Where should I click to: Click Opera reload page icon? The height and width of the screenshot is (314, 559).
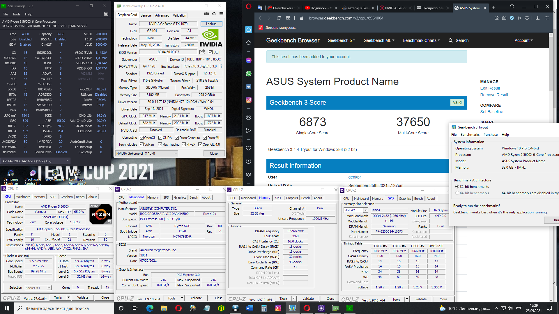coord(279,18)
